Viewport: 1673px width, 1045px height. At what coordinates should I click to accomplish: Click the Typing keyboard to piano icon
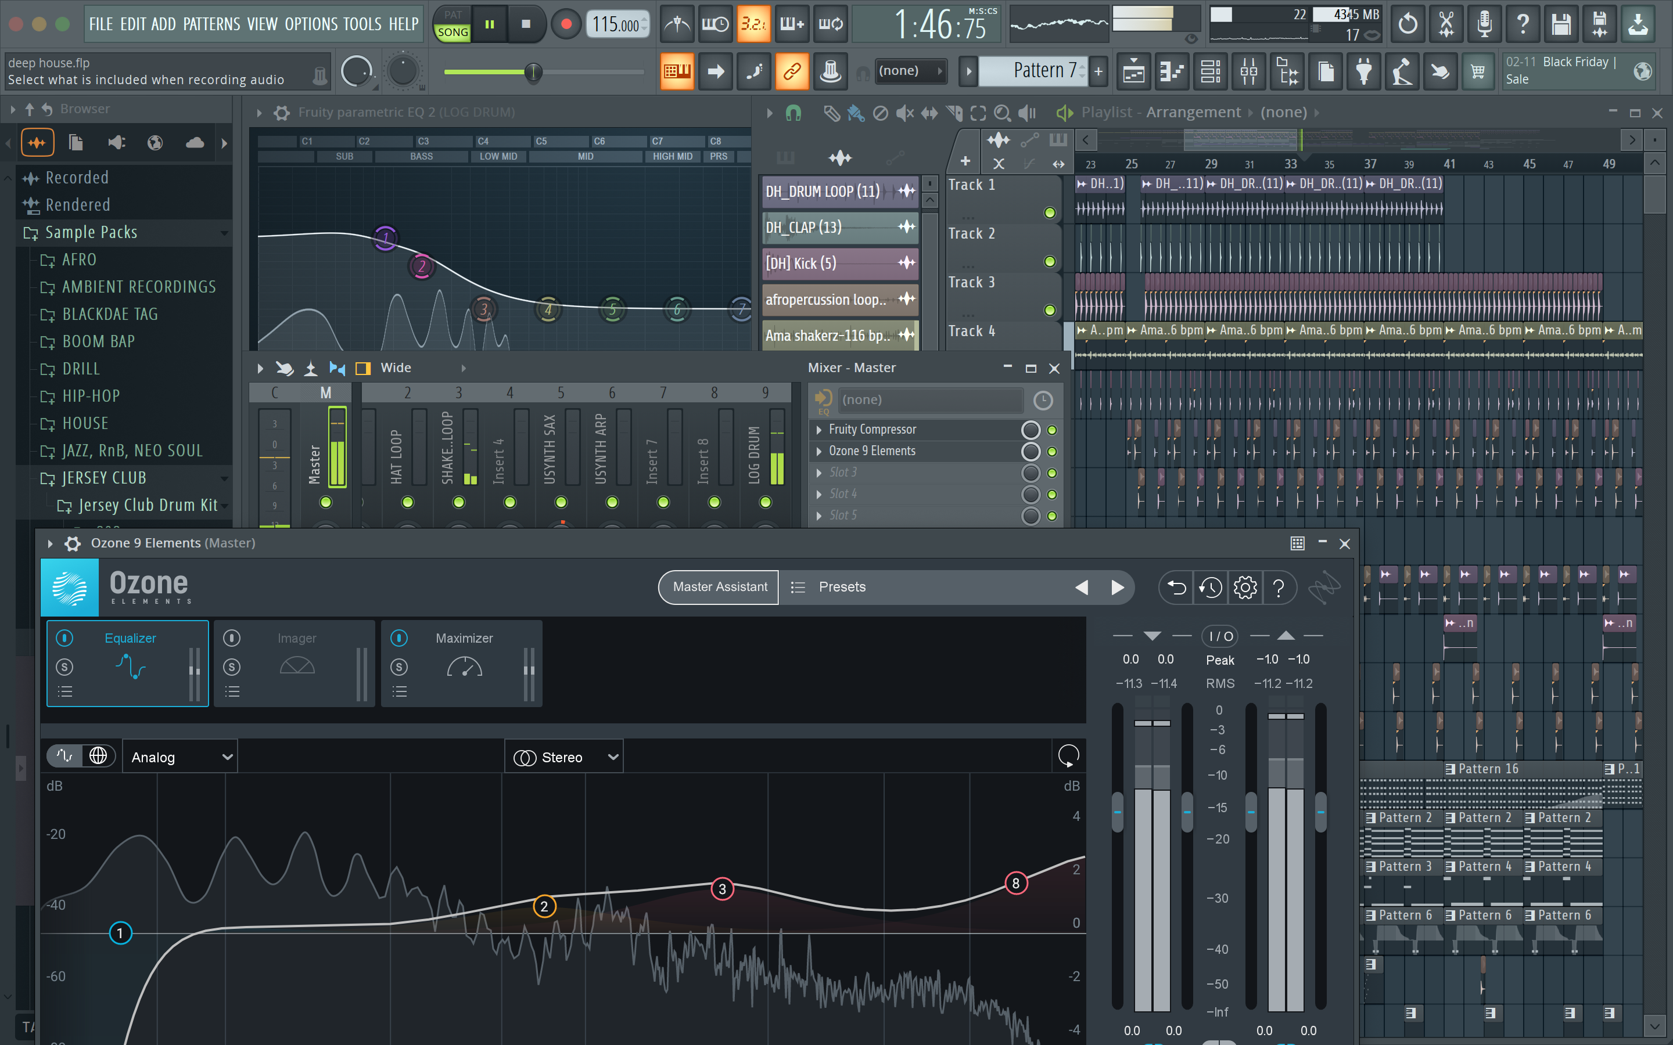pyautogui.click(x=677, y=71)
